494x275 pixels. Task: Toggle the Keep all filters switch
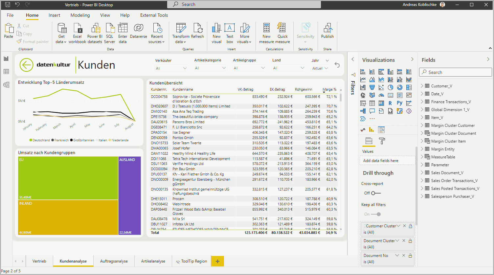tap(376, 214)
